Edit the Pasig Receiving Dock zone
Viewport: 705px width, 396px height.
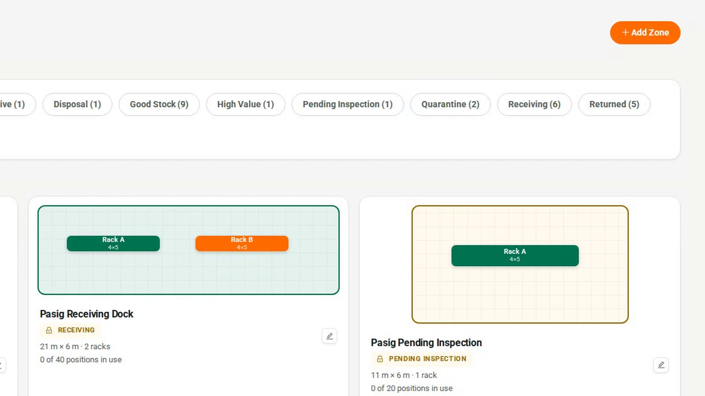click(x=329, y=336)
